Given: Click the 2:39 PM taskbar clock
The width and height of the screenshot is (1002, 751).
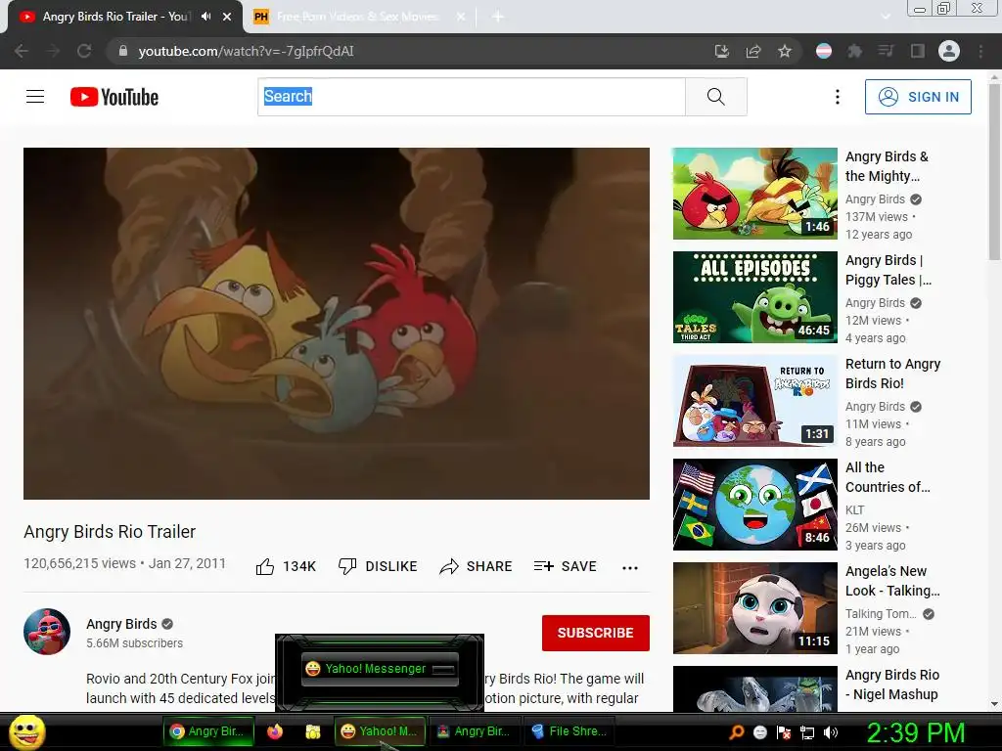Looking at the screenshot, I should coord(915,732).
